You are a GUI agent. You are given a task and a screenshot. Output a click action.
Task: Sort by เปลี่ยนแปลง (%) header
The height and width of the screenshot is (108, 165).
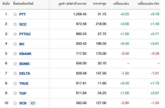click(x=148, y=4)
